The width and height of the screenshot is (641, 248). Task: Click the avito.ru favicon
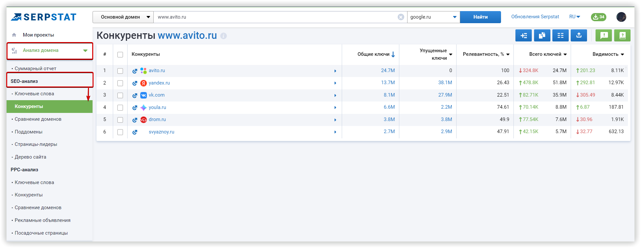(143, 70)
